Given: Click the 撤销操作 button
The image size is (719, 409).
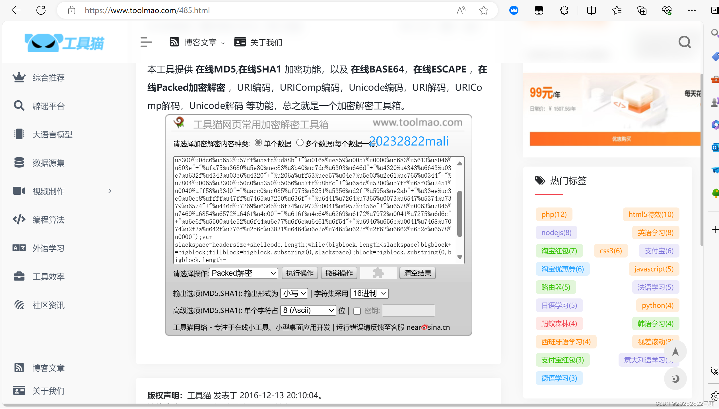Looking at the screenshot, I should pos(339,273).
